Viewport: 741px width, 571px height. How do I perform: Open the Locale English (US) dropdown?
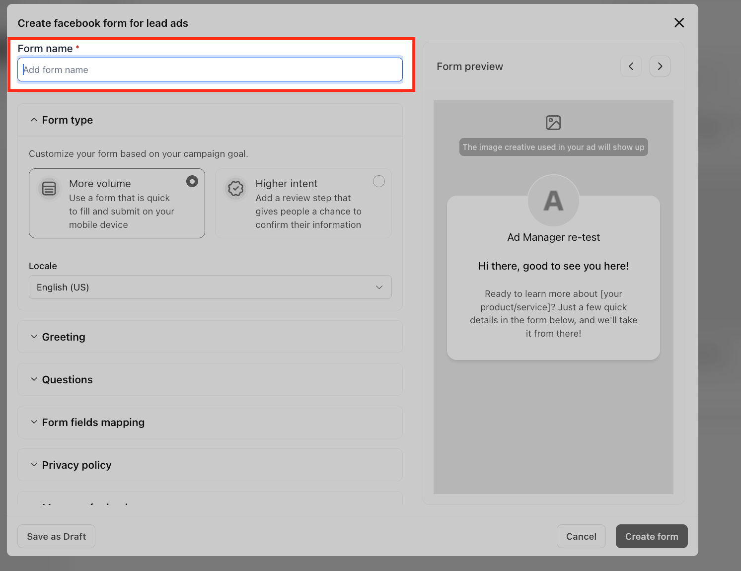tap(210, 287)
